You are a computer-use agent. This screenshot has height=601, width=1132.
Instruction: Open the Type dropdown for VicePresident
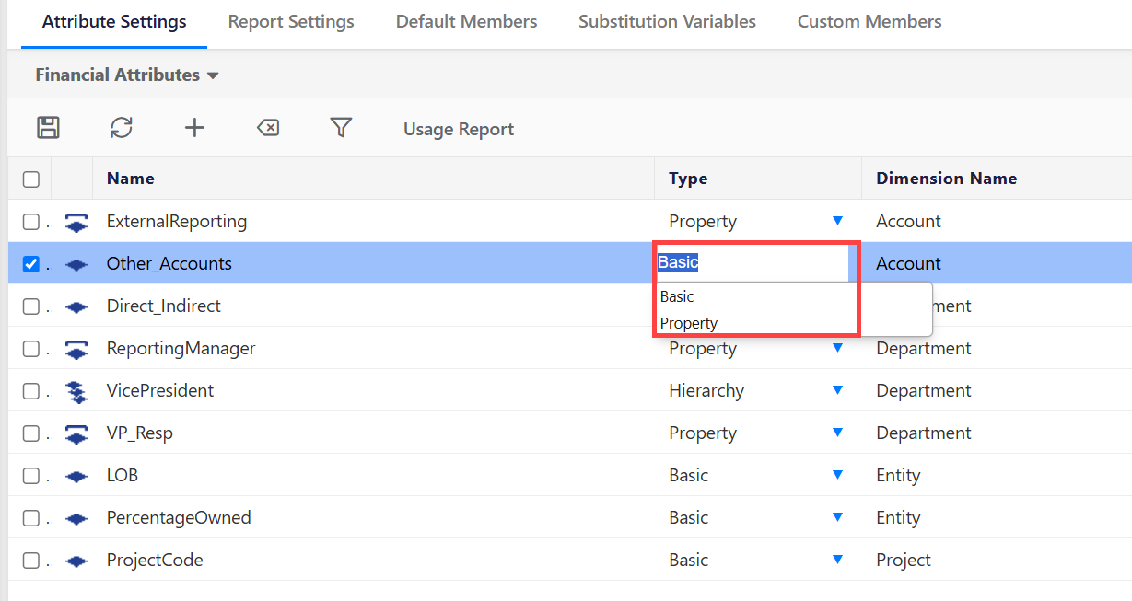(837, 390)
